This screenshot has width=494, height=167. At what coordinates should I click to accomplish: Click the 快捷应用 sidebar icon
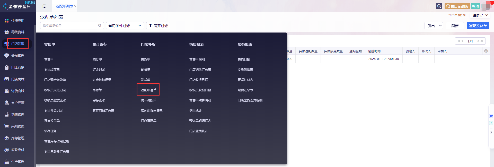tap(7, 21)
